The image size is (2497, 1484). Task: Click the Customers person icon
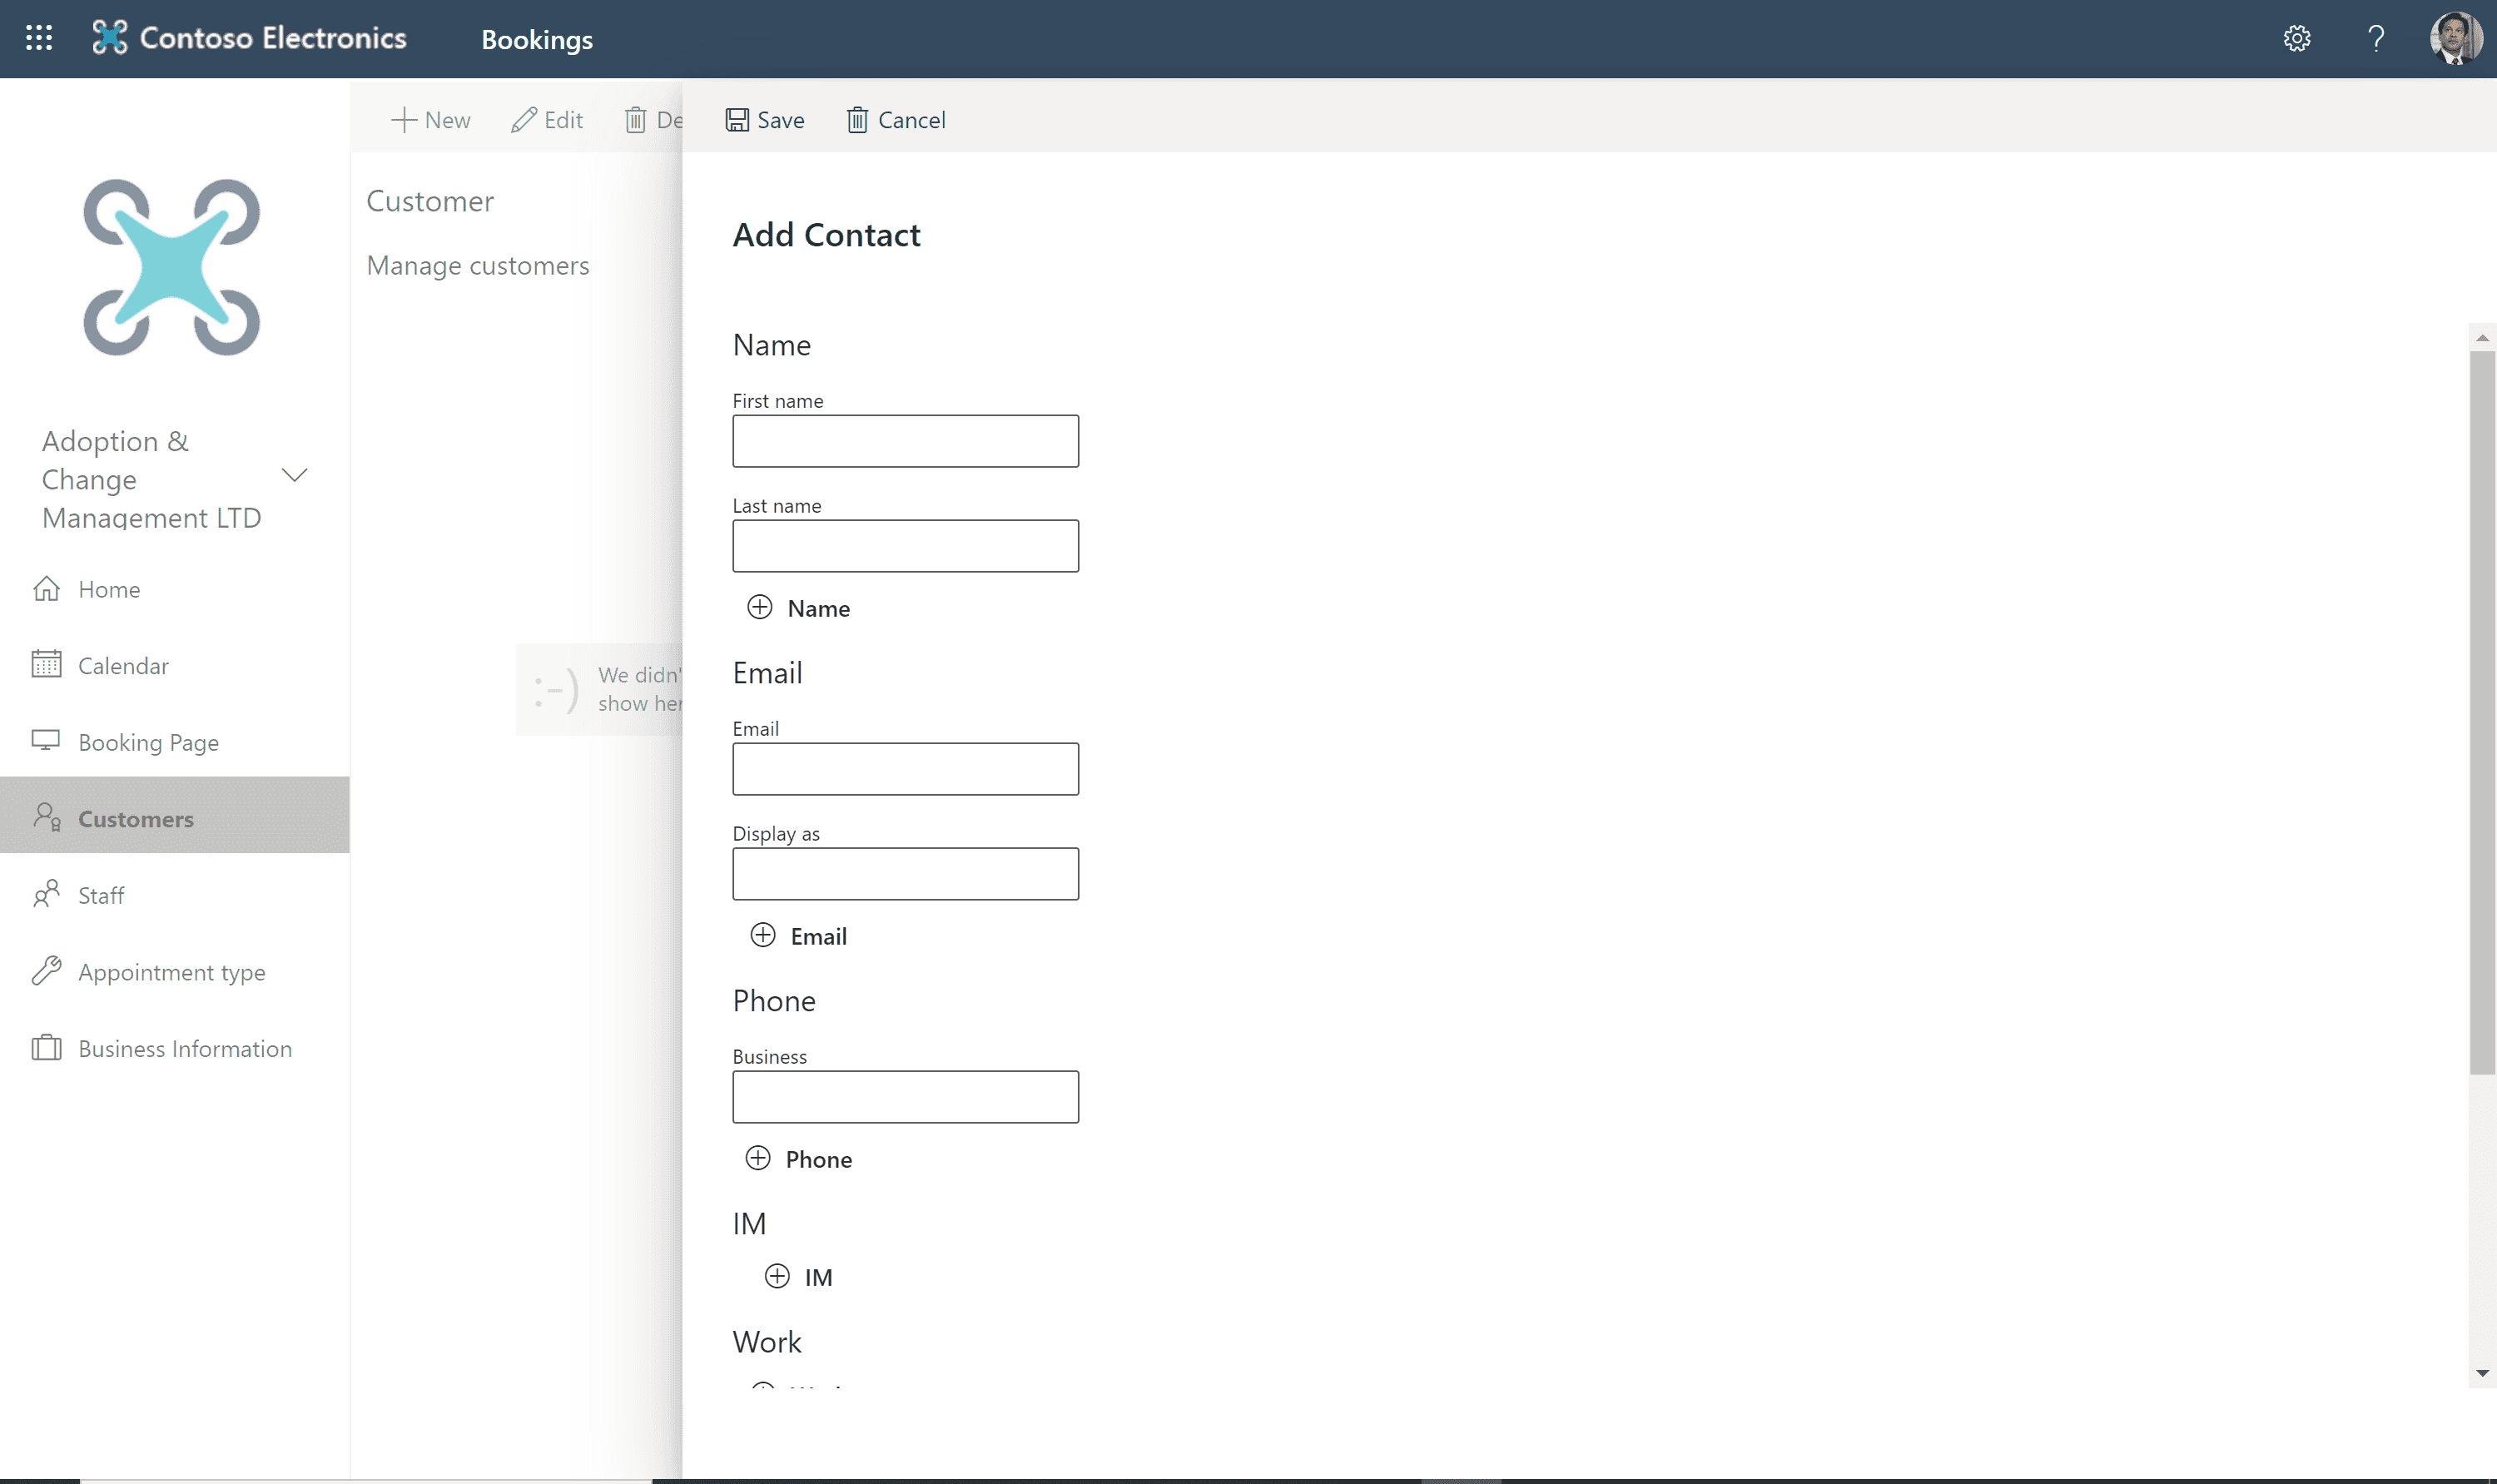pos(46,817)
